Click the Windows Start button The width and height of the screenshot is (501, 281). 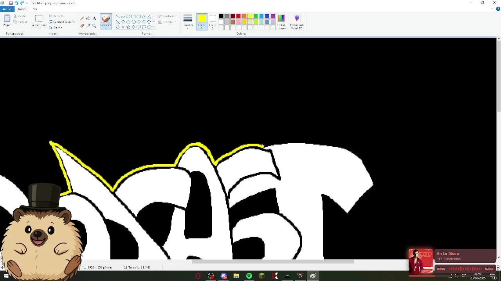point(6,276)
